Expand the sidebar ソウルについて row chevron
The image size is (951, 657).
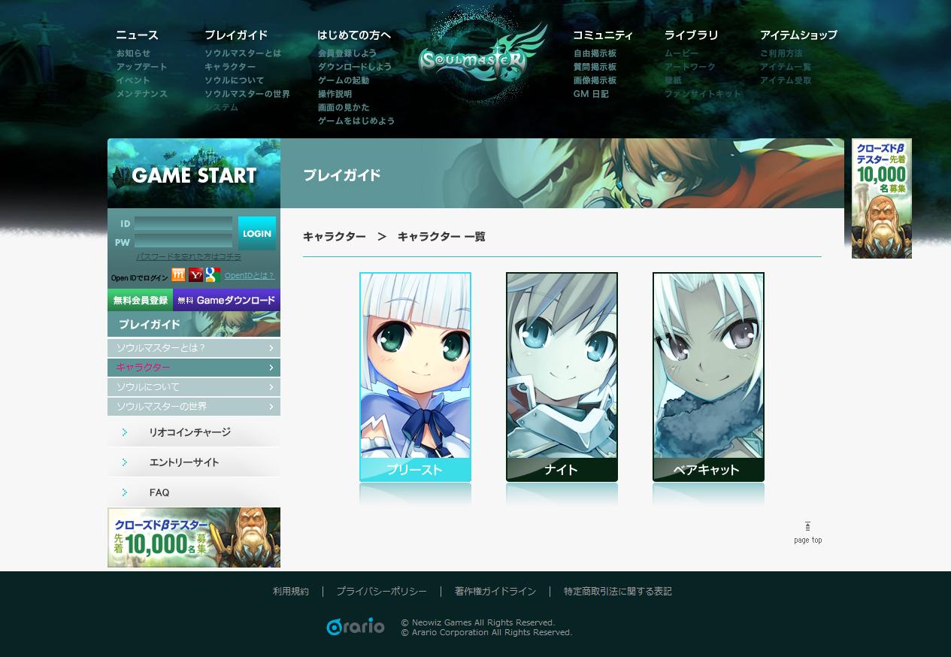[x=271, y=387]
